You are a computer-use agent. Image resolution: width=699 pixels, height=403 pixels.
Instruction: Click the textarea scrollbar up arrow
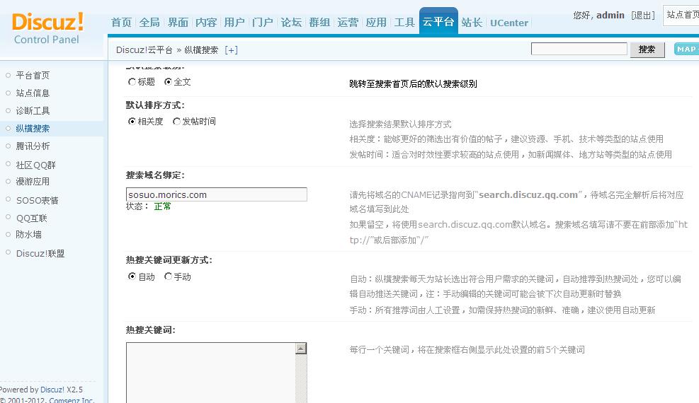(x=302, y=349)
